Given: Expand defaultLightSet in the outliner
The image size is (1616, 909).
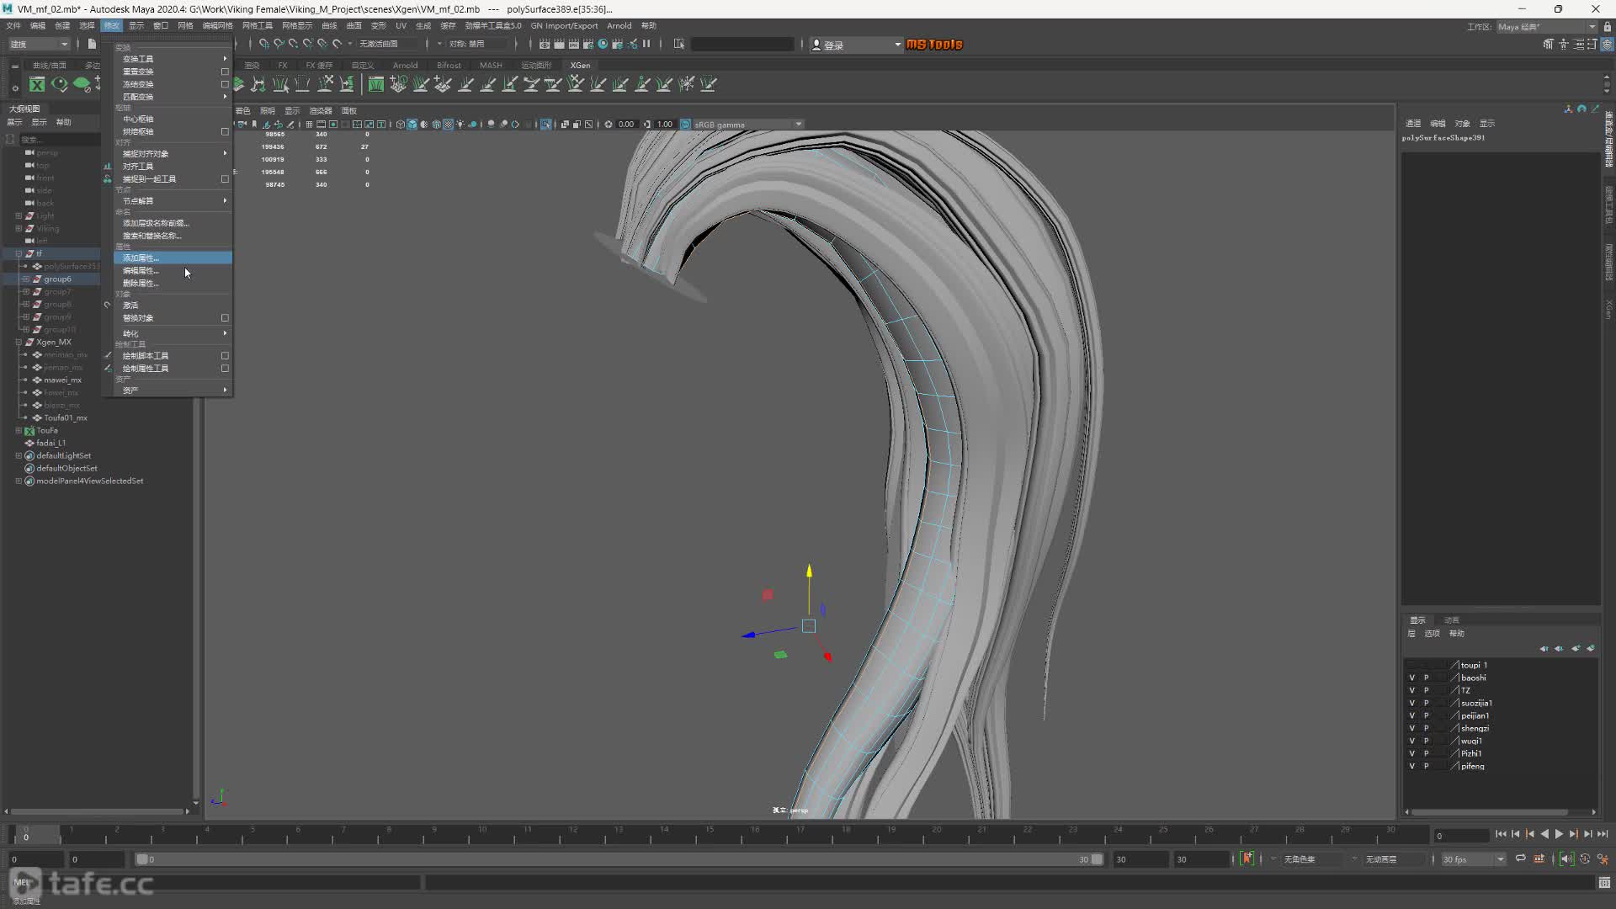Looking at the screenshot, I should click(x=19, y=456).
